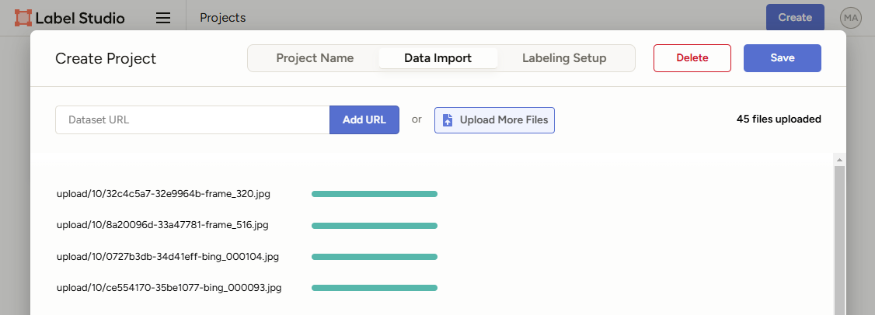The image size is (875, 315).
Task: Click the scrollbar up arrow
Action: tap(838, 159)
